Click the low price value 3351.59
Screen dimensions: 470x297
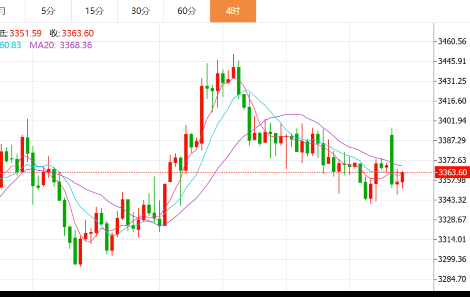(x=26, y=33)
